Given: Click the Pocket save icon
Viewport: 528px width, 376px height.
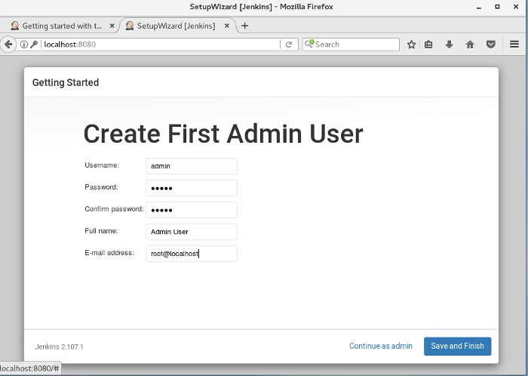Looking at the screenshot, I should pos(490,45).
